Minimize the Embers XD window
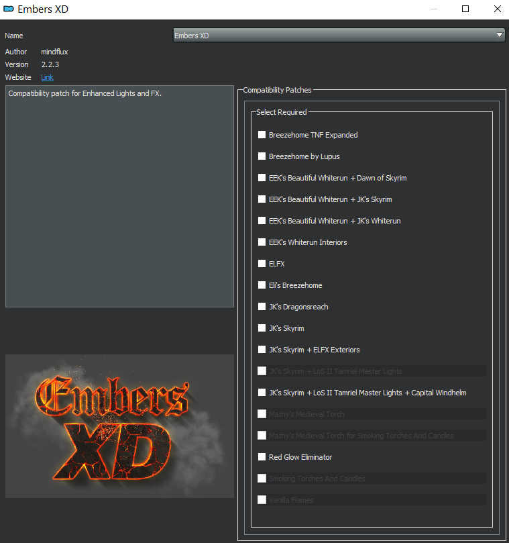509x543 pixels. click(x=434, y=9)
